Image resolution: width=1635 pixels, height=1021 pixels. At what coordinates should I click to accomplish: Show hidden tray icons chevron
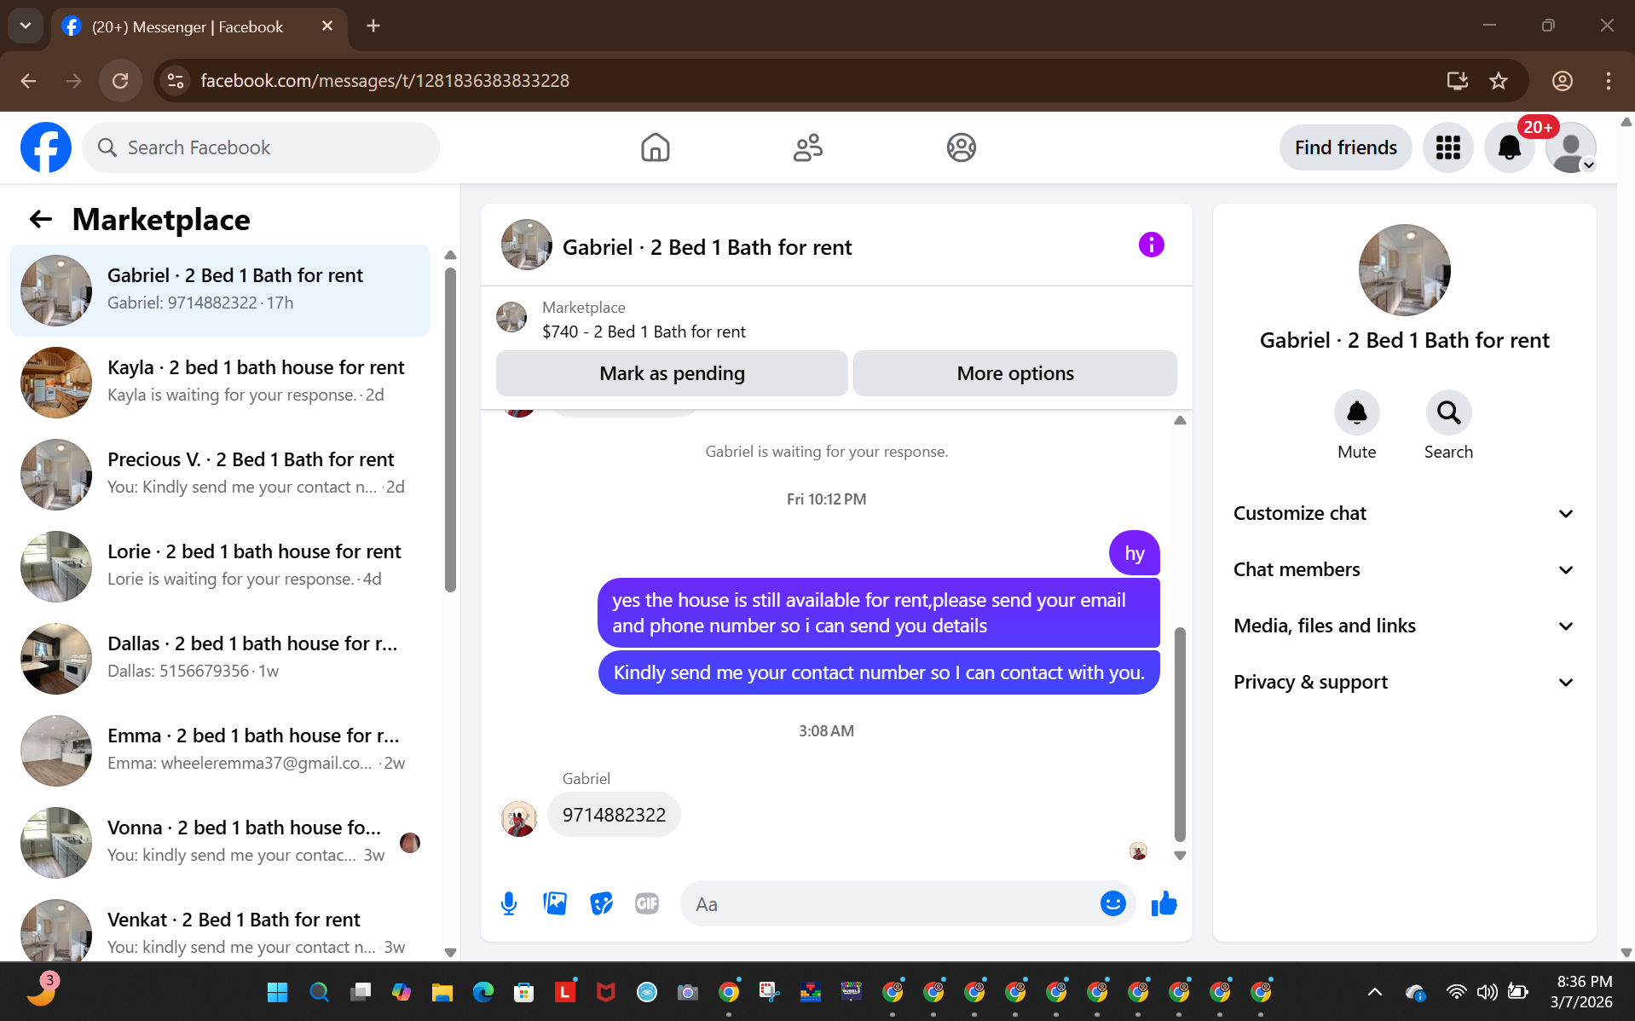point(1374,992)
